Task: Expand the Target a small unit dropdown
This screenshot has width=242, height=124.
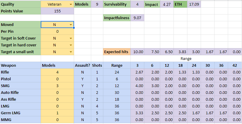Action: tap(71, 52)
